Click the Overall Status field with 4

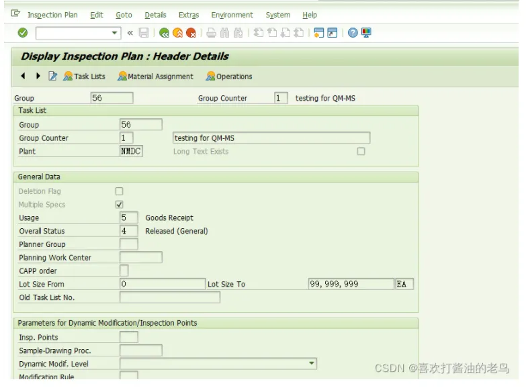pyautogui.click(x=129, y=231)
